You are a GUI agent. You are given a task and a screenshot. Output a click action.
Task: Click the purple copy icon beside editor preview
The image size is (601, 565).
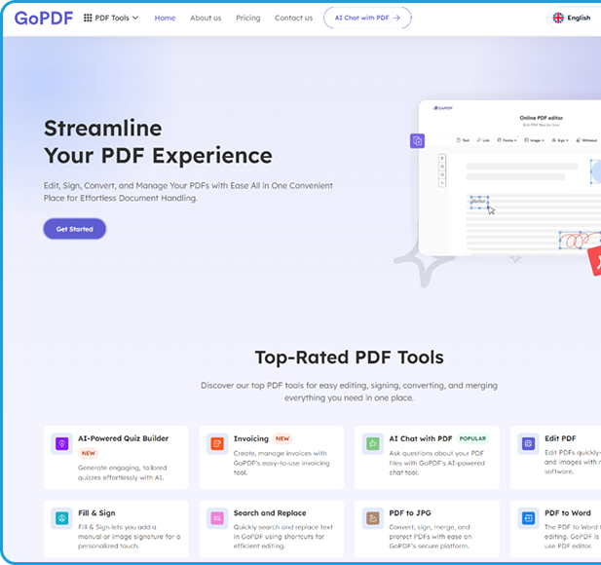pos(417,140)
